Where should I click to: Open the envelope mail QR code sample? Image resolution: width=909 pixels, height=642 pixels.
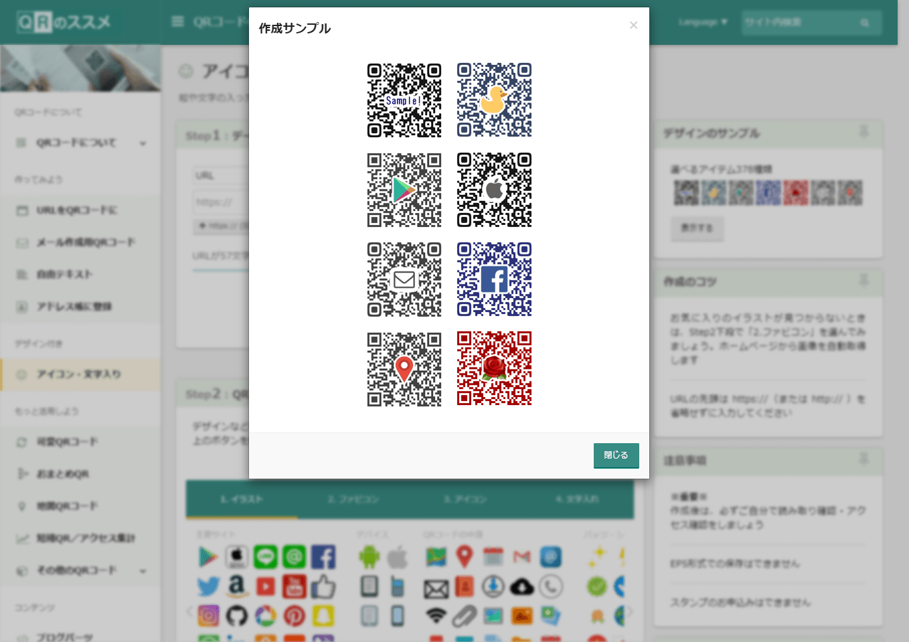404,280
